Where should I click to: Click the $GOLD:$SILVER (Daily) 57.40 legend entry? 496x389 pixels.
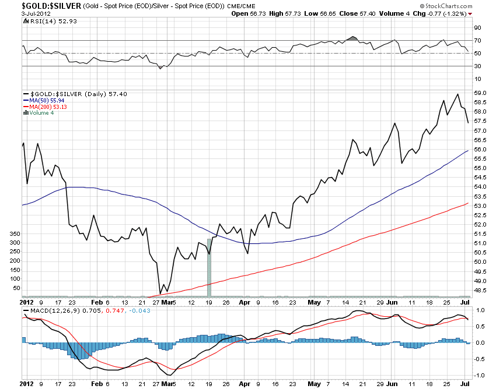(x=78, y=94)
